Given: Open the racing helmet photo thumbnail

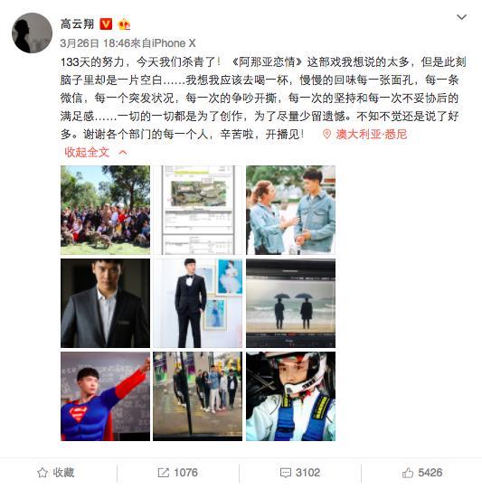Looking at the screenshot, I should click(x=290, y=396).
